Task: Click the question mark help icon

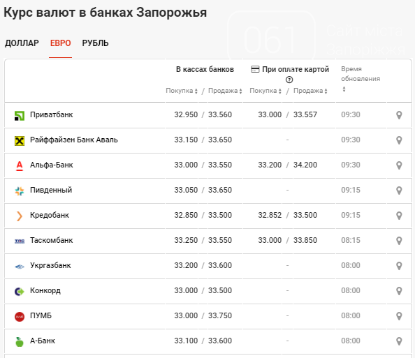Action: click(289, 80)
